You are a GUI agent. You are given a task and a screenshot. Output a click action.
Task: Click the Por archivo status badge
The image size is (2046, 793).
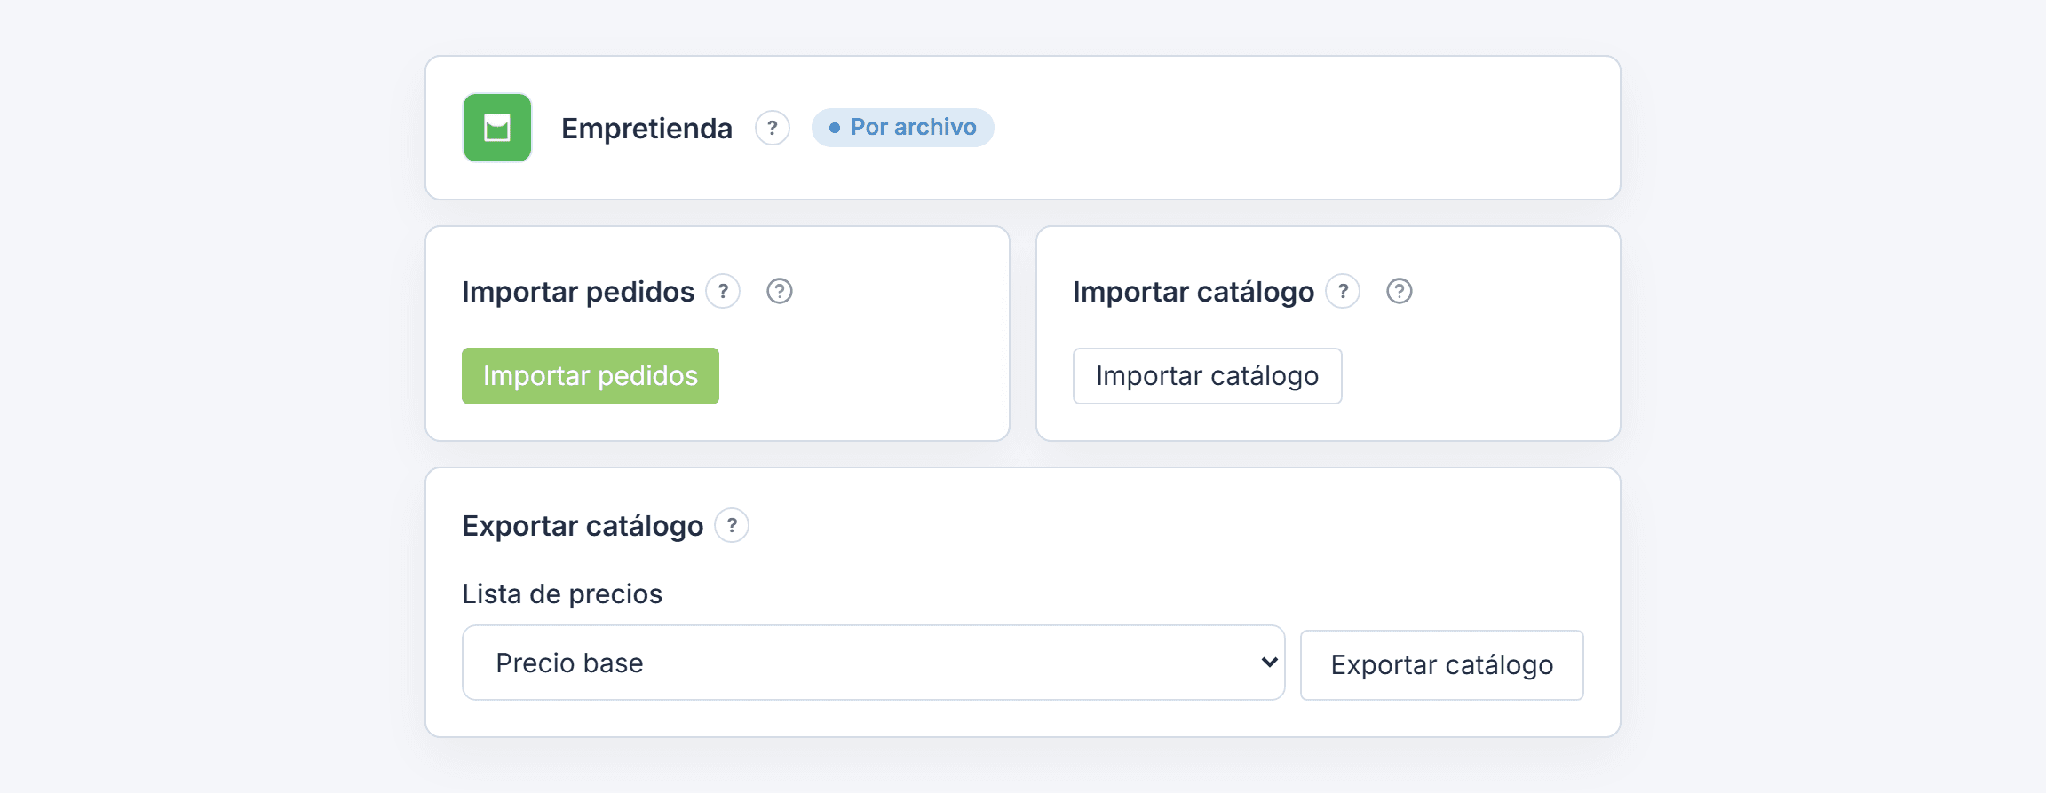coord(903,128)
